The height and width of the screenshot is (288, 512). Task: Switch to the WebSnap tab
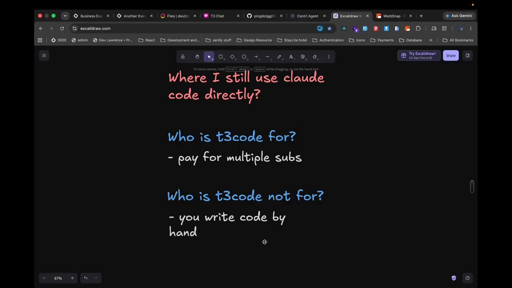point(394,16)
